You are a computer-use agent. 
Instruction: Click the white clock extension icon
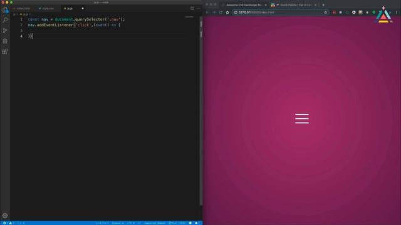tap(353, 12)
